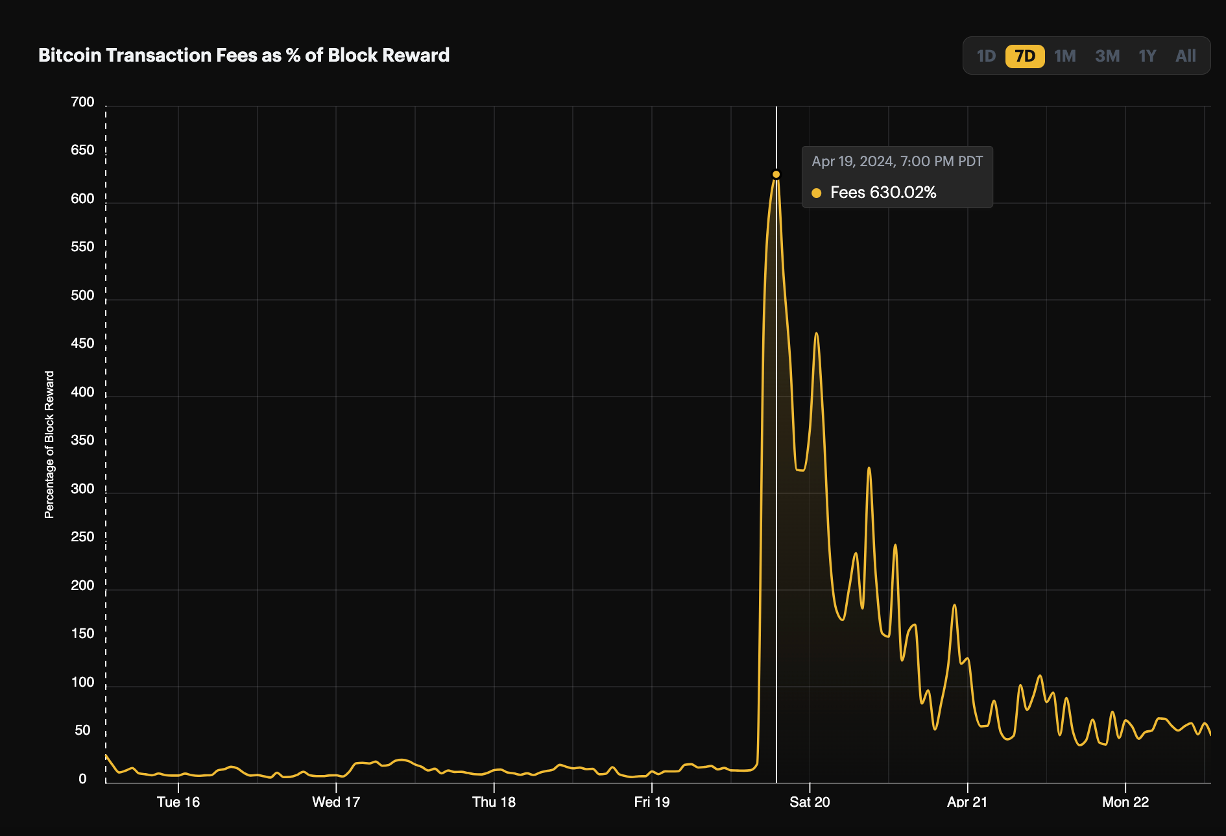Click the yellow Fees legend dot in tooltip
The width and height of the screenshot is (1226, 836).
[817, 193]
